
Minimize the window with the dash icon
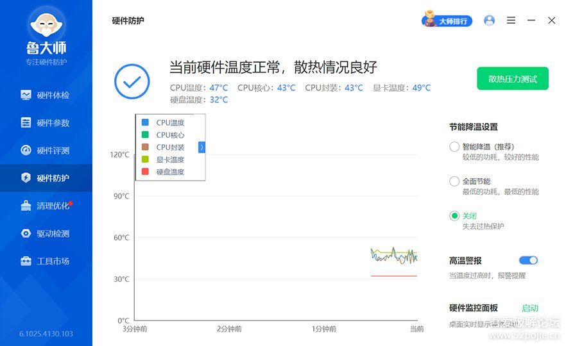point(531,21)
